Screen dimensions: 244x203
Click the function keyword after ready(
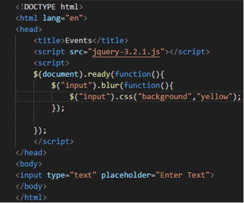click(133, 74)
